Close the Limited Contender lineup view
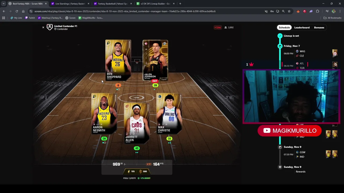The image size is (344, 193). [43, 27]
